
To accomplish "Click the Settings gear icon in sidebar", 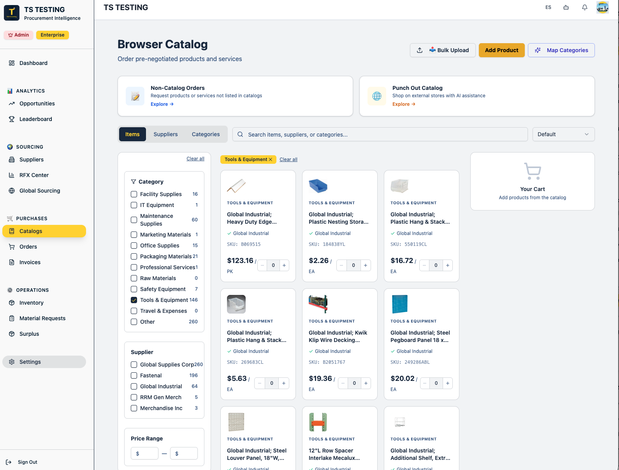I will coord(12,362).
